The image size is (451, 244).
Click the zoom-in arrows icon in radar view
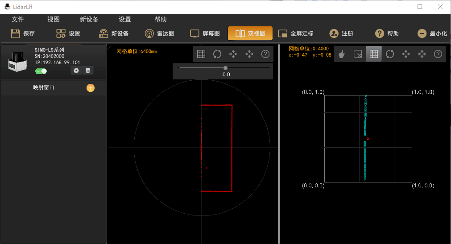(x=233, y=54)
